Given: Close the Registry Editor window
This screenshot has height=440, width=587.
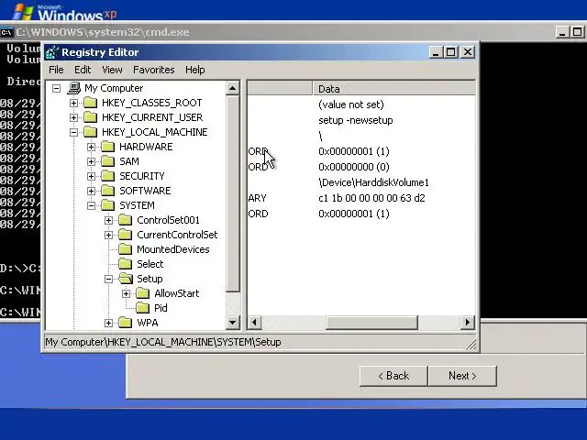Looking at the screenshot, I should (x=468, y=52).
